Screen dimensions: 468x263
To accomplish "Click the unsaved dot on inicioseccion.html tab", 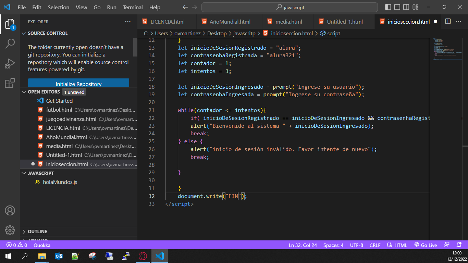I will (435, 22).
